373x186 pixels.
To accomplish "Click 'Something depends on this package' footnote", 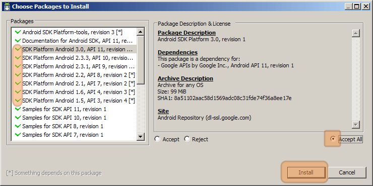I will [x=54, y=173].
